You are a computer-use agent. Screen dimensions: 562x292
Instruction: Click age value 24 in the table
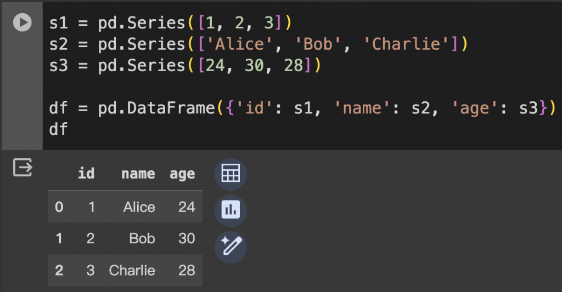(x=187, y=207)
